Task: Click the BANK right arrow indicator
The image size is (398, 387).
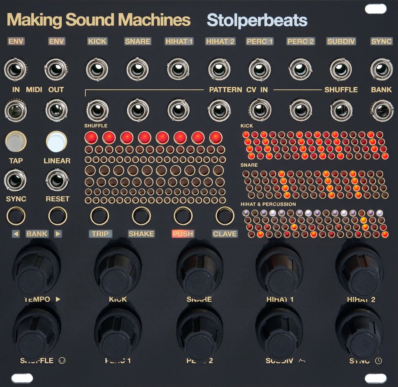Action: 58,234
